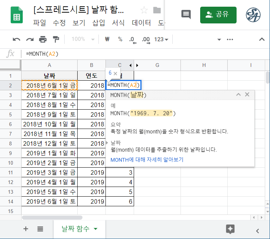Screen dimensions: 270x239
Task: Star this spreadsheet document
Action: click(144, 10)
